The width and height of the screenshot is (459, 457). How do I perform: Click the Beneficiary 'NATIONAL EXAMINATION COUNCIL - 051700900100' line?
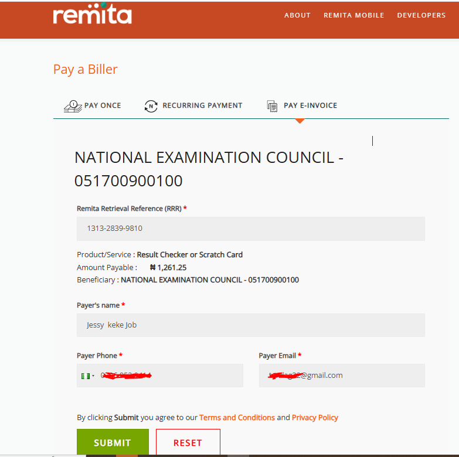click(x=188, y=280)
